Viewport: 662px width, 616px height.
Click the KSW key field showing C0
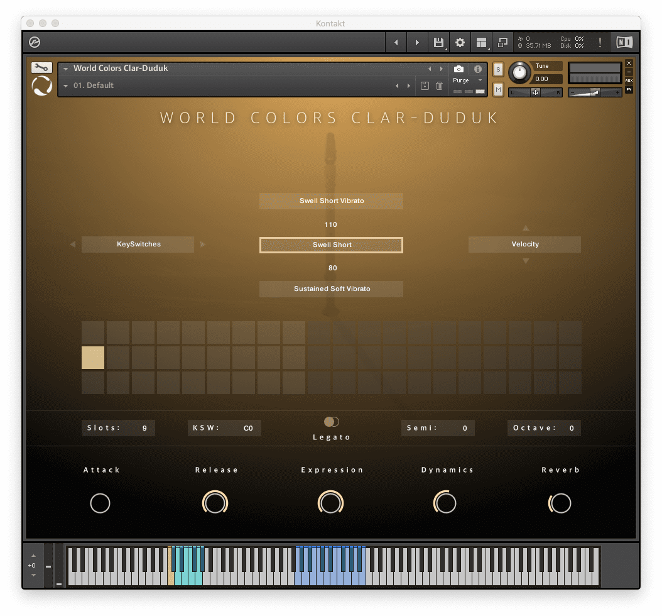point(224,428)
